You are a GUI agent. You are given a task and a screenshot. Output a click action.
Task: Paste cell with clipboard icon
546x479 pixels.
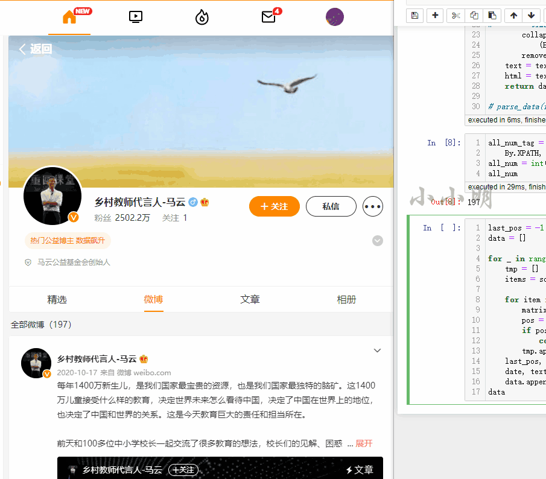[x=492, y=15]
